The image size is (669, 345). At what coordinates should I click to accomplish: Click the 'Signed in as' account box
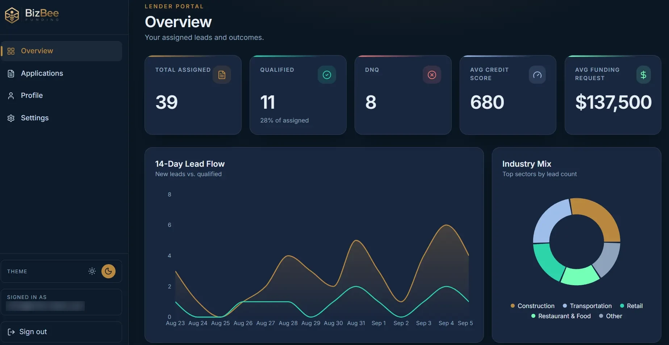point(61,302)
